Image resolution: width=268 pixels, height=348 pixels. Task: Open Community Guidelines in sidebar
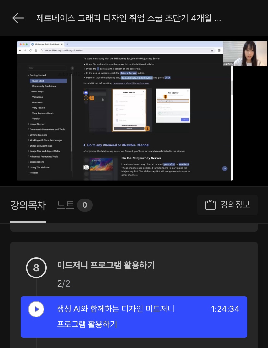(x=44, y=86)
